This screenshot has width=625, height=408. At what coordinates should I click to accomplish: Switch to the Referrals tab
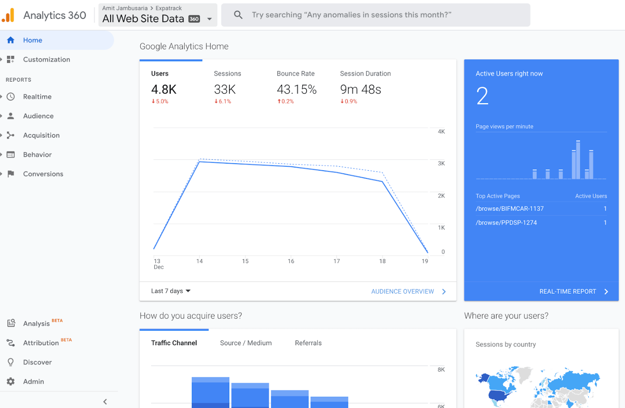click(308, 343)
